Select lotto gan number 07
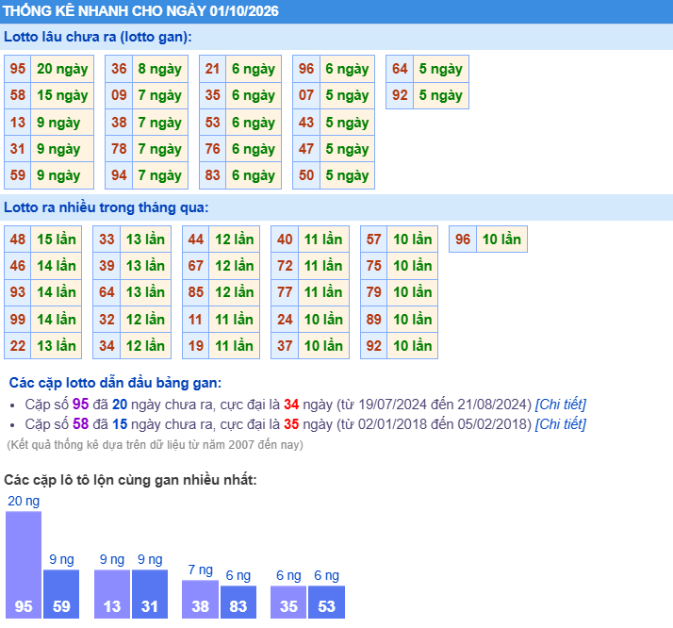Viewport: 673px width, 628px height. click(x=306, y=95)
